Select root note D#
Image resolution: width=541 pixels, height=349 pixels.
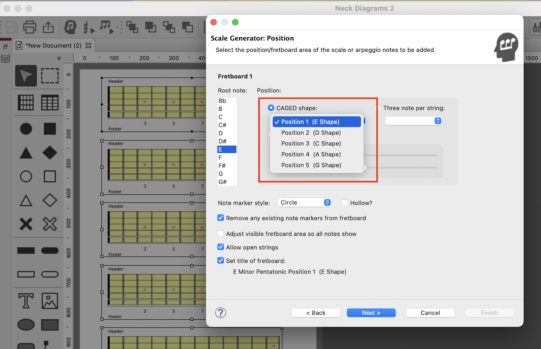[227, 141]
